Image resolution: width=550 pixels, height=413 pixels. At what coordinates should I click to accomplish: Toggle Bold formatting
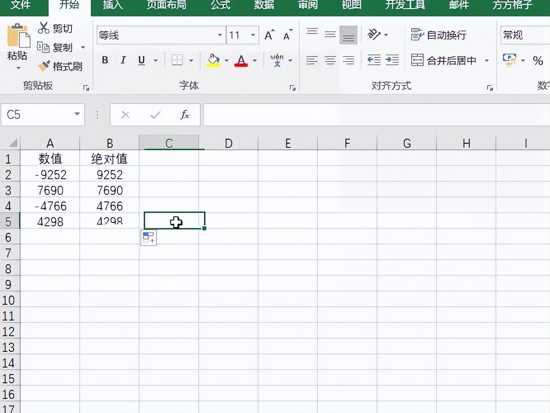[105, 60]
